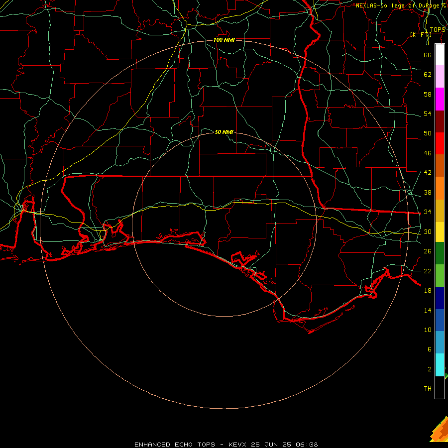The image size is (448, 448).
Task: Click the navy blue legend swatch
Action: [x=440, y=298]
